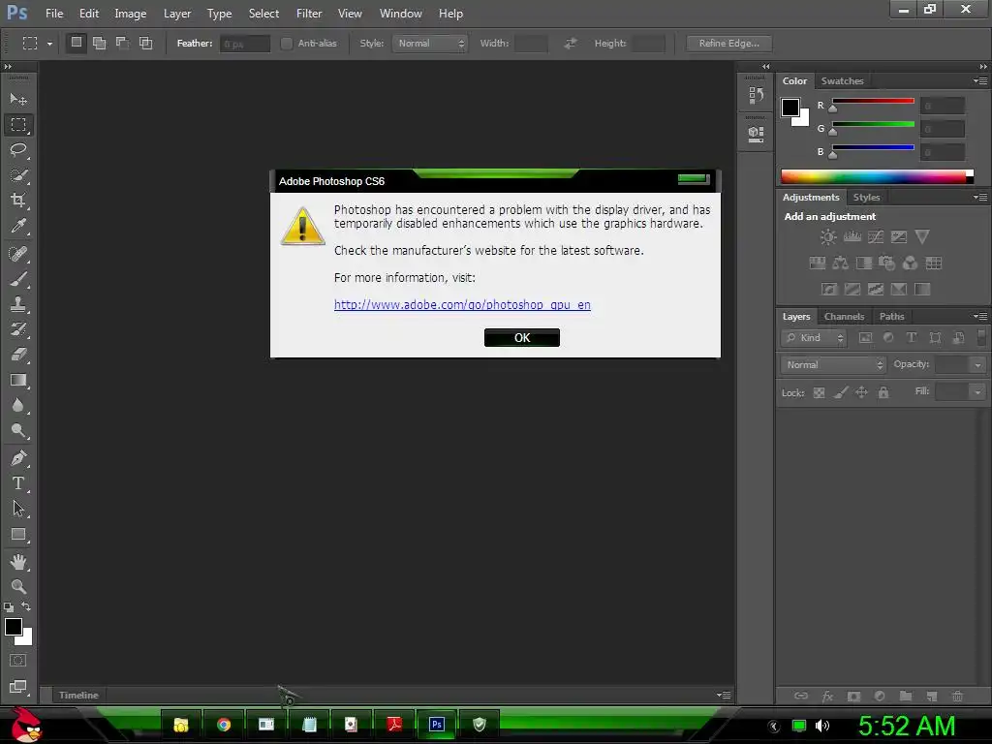Switch foreground and background colors icon

[26, 606]
